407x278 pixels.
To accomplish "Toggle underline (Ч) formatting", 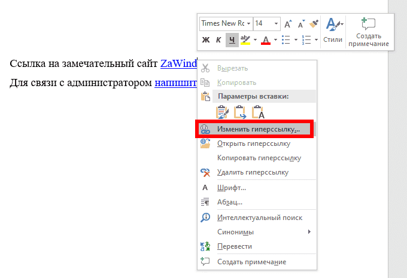I will tap(232, 40).
